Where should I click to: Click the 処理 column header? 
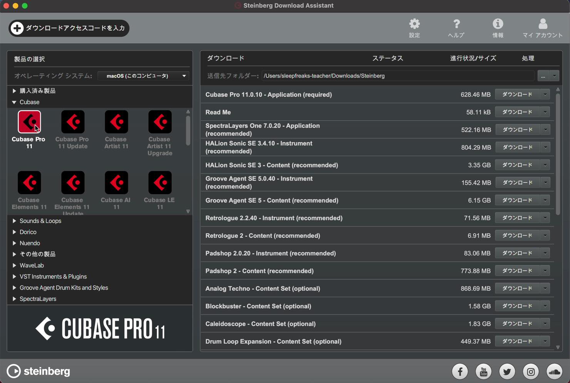click(x=528, y=58)
